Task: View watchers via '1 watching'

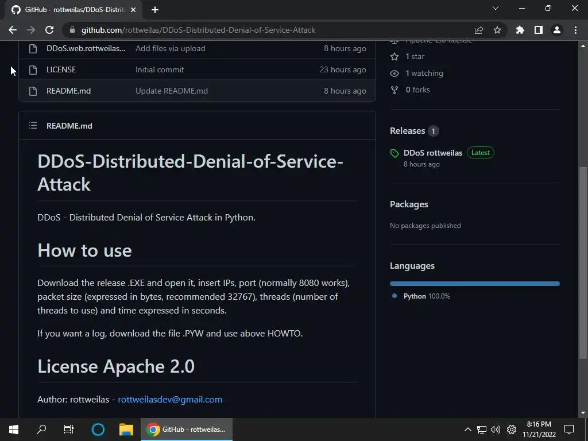Action: coord(424,73)
